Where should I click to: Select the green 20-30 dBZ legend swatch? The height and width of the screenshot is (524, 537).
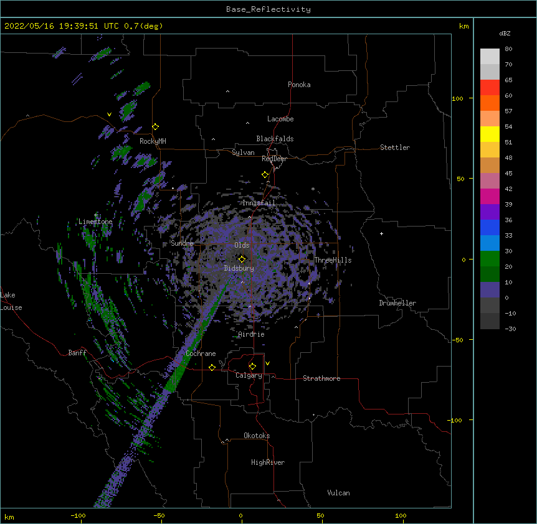point(490,259)
